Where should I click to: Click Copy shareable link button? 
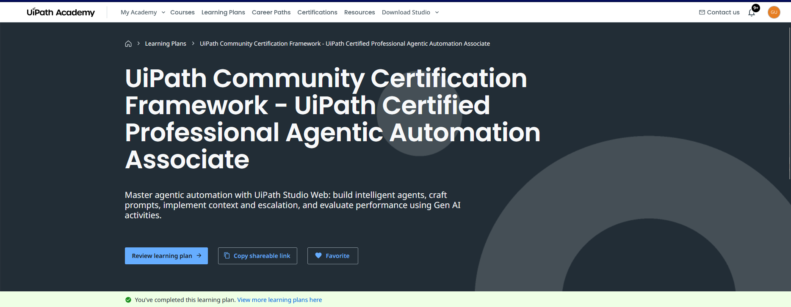pos(257,256)
